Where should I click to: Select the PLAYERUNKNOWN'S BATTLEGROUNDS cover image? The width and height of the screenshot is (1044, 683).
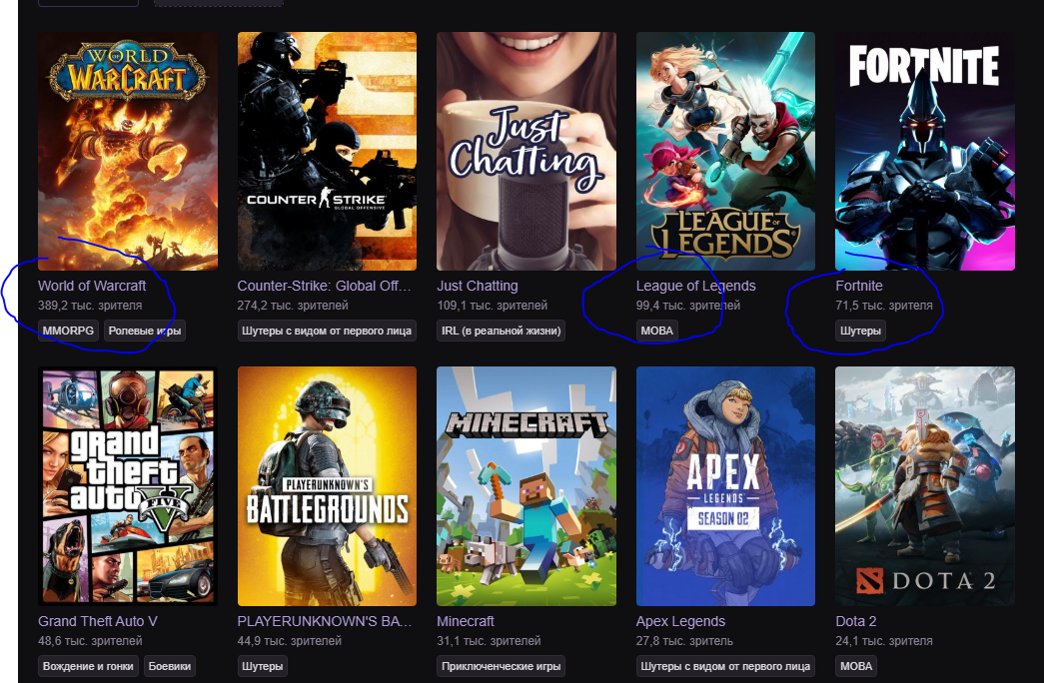327,486
